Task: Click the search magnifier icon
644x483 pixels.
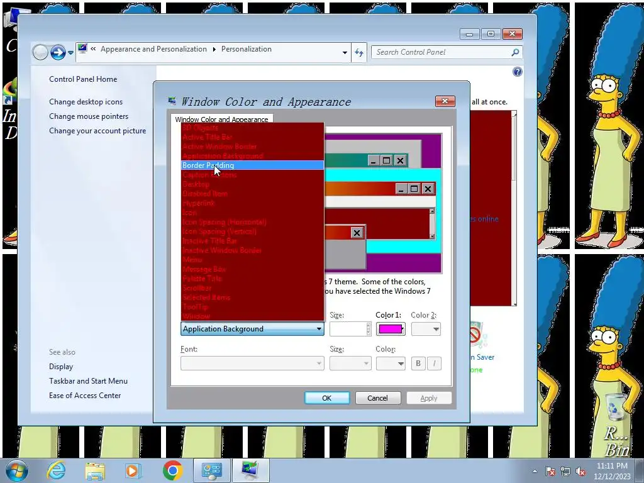Action: coord(515,52)
